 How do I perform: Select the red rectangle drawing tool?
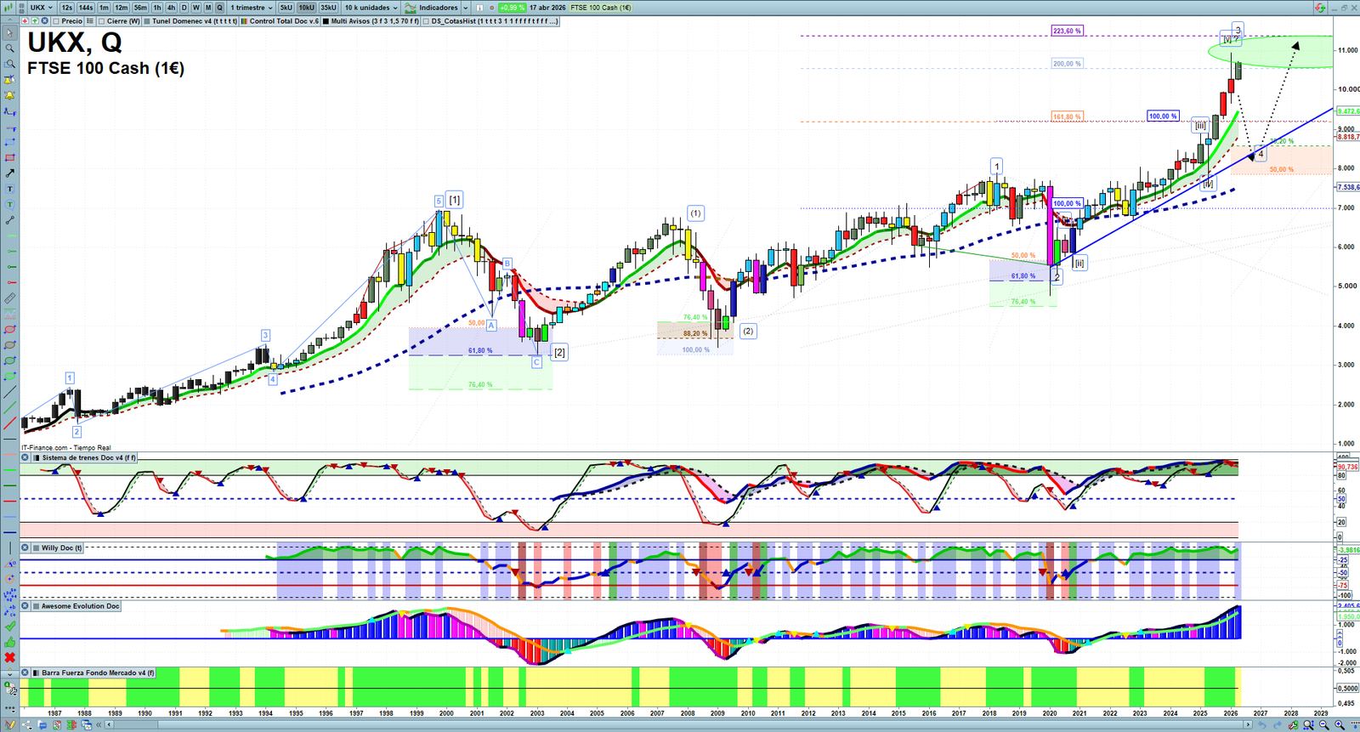(x=10, y=158)
